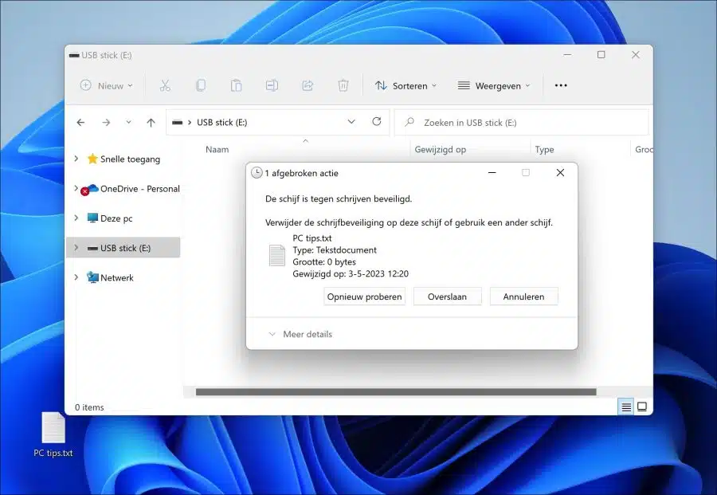
Task: Open the three-dots more options menu
Action: click(561, 85)
